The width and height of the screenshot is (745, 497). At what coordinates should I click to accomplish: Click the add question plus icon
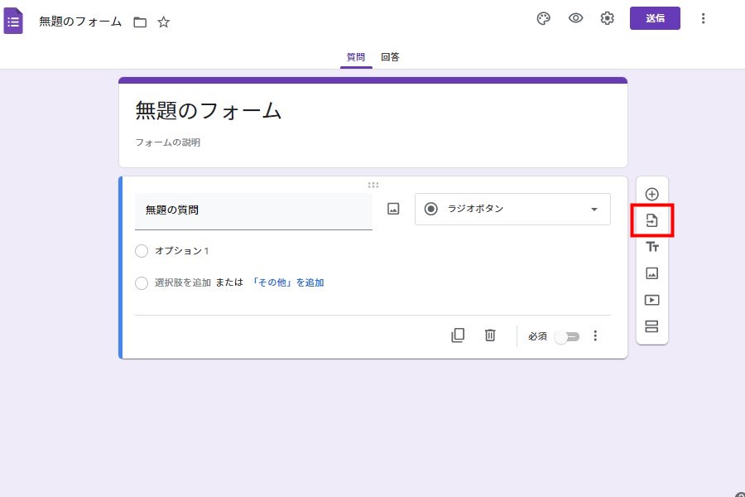651,194
